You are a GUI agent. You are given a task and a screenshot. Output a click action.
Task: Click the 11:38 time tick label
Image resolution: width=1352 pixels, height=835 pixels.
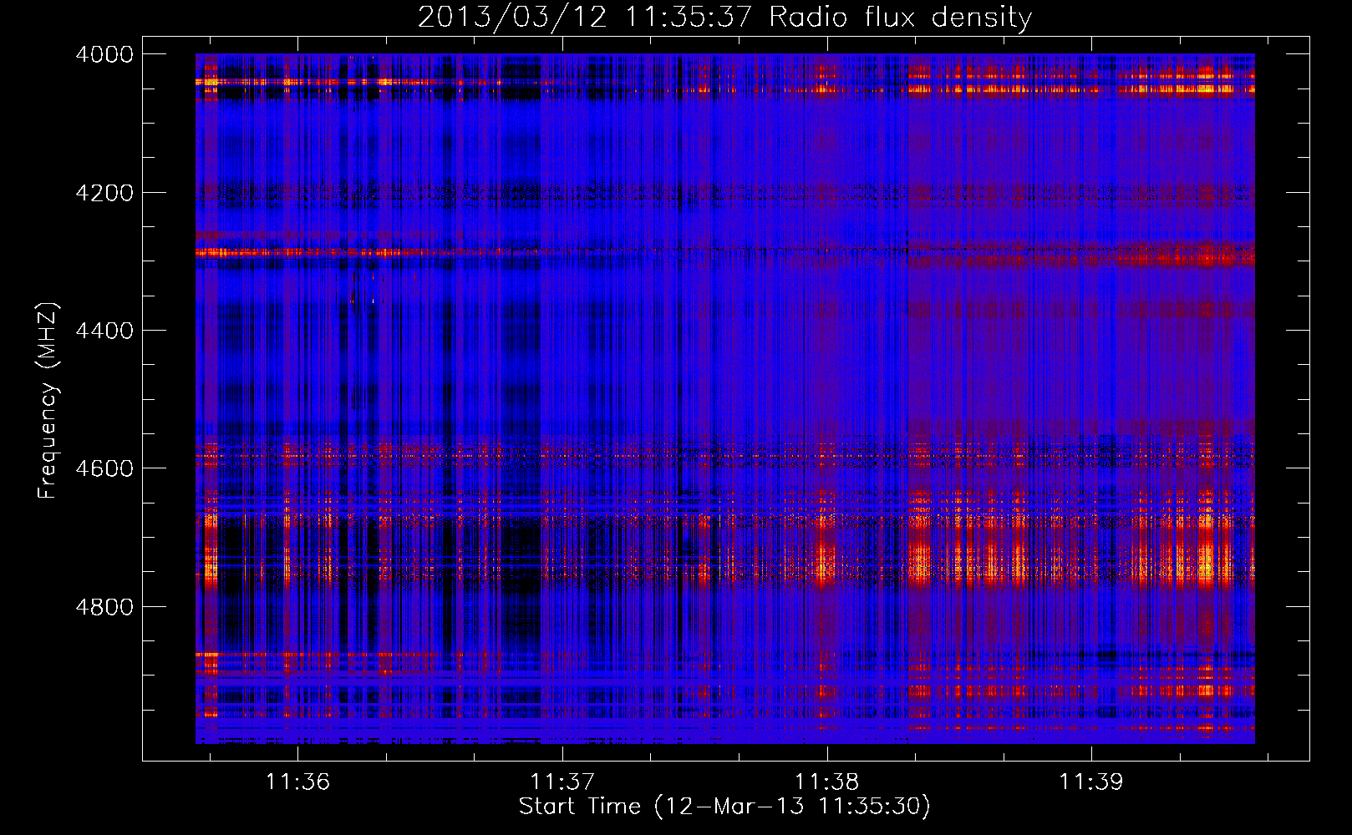click(x=826, y=782)
